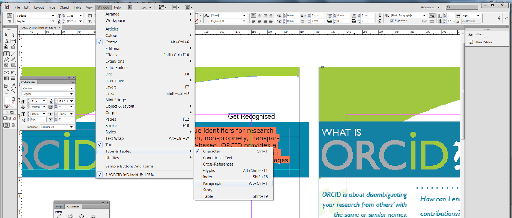Close the Character panel
The height and width of the screenshot is (218, 512).
(73, 78)
